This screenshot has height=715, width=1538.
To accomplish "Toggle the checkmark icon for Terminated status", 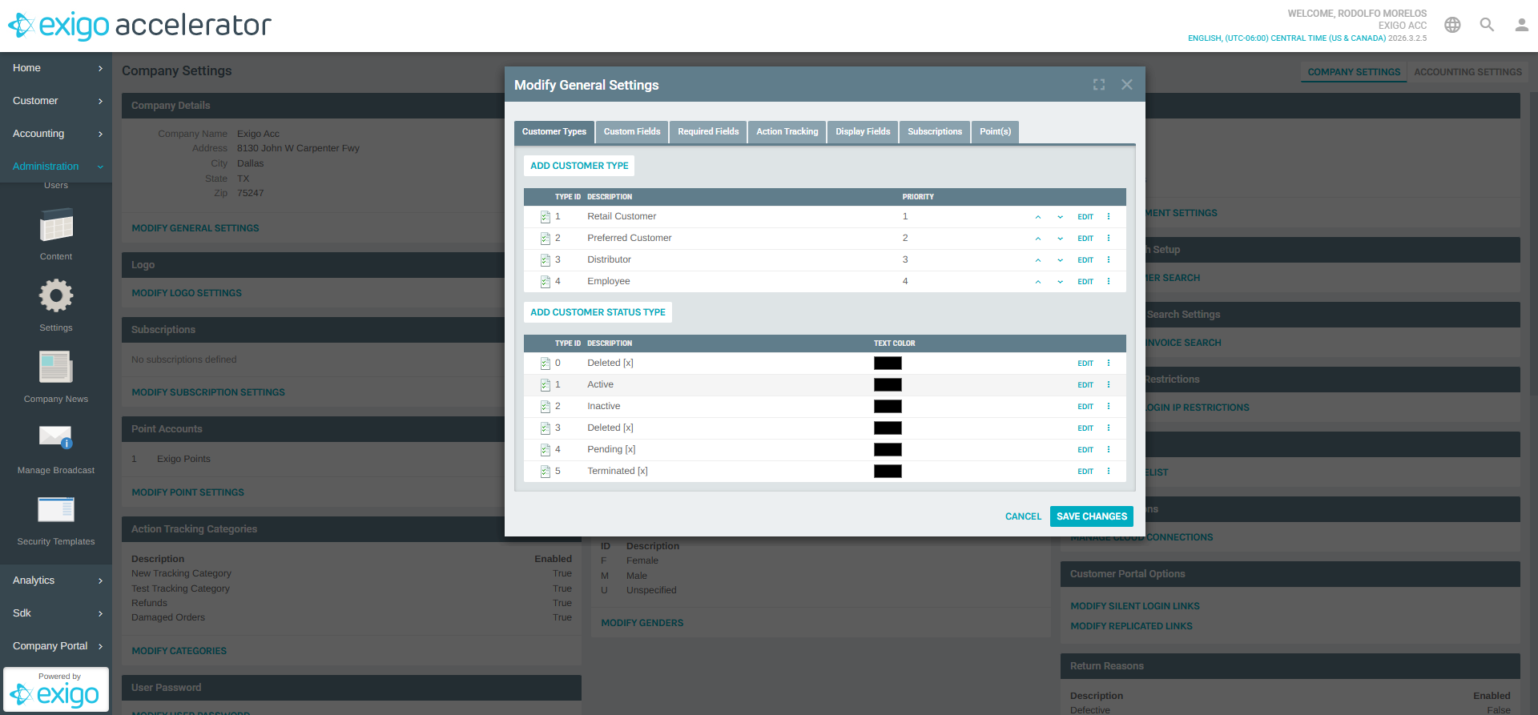I will (x=546, y=472).
